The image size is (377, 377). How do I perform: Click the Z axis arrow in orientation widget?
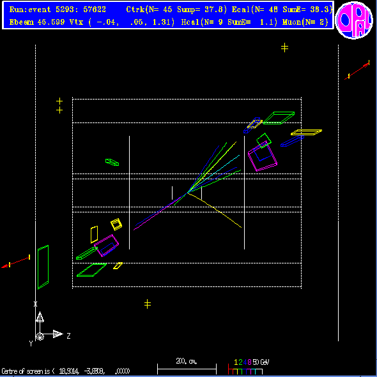pos(58,334)
